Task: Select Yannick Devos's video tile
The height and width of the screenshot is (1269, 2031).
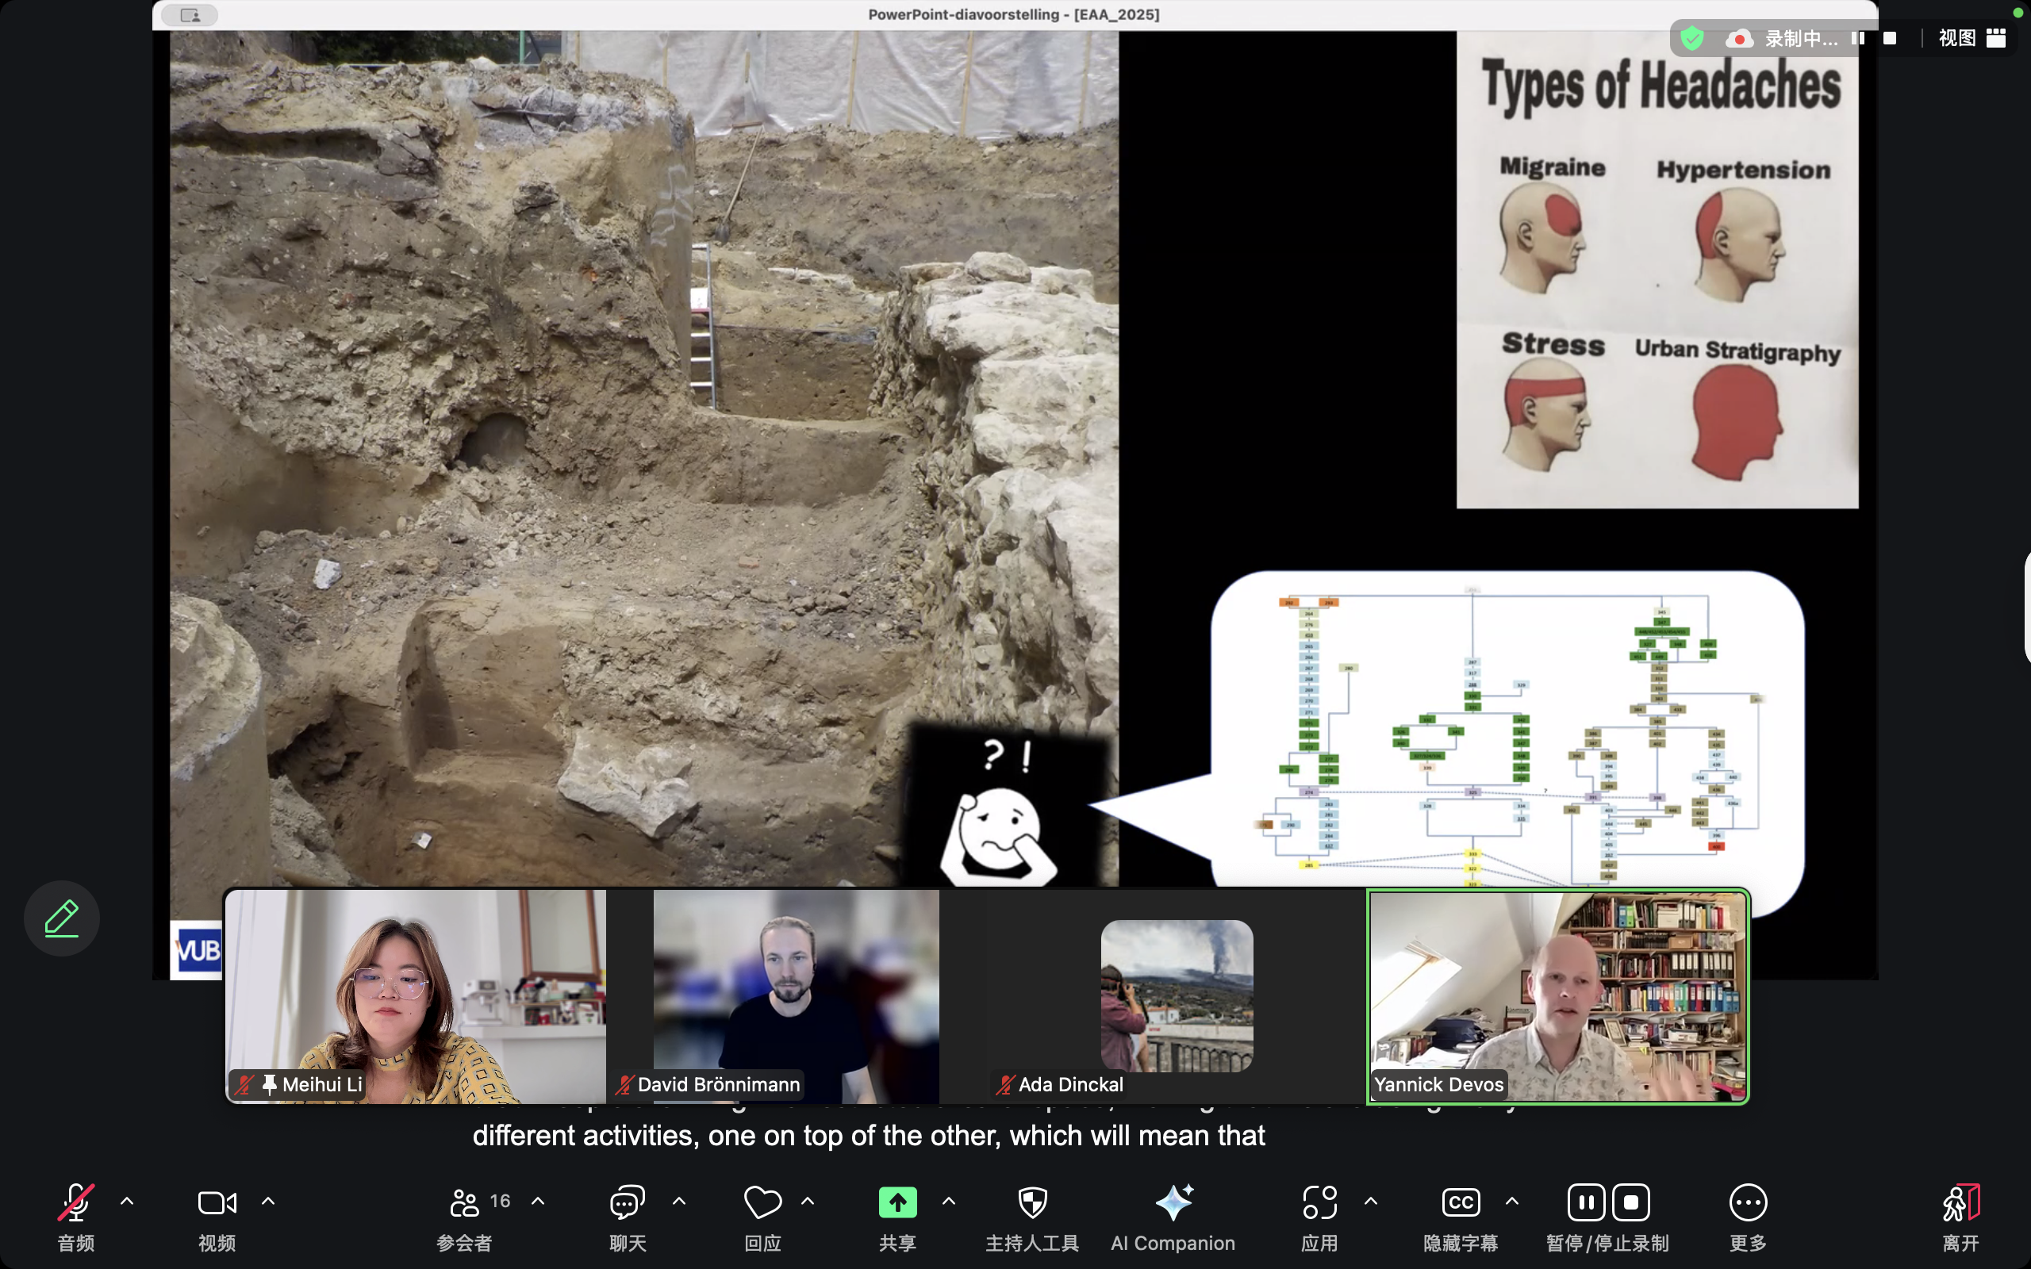Action: (x=1557, y=995)
